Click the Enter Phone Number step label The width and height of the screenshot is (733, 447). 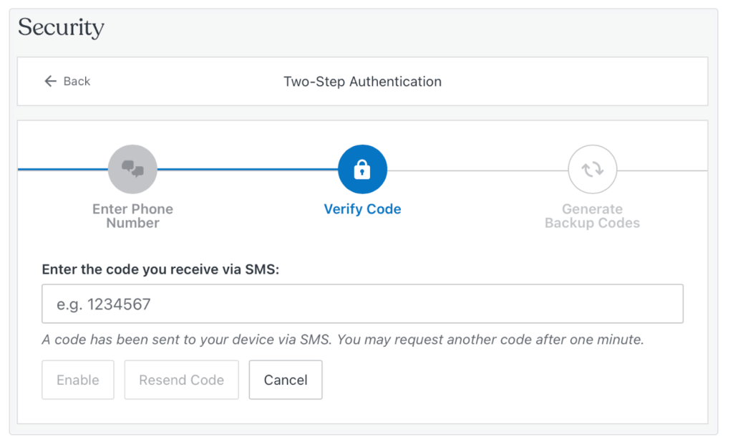tap(132, 216)
